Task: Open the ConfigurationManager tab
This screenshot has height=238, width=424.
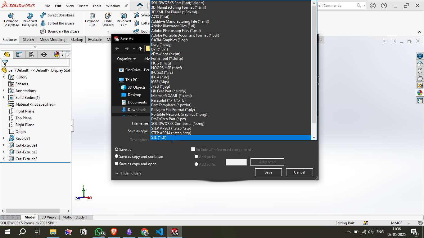Action: point(32,55)
